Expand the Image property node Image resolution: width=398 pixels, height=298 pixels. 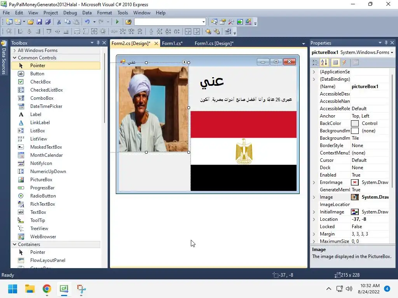[x=314, y=197]
